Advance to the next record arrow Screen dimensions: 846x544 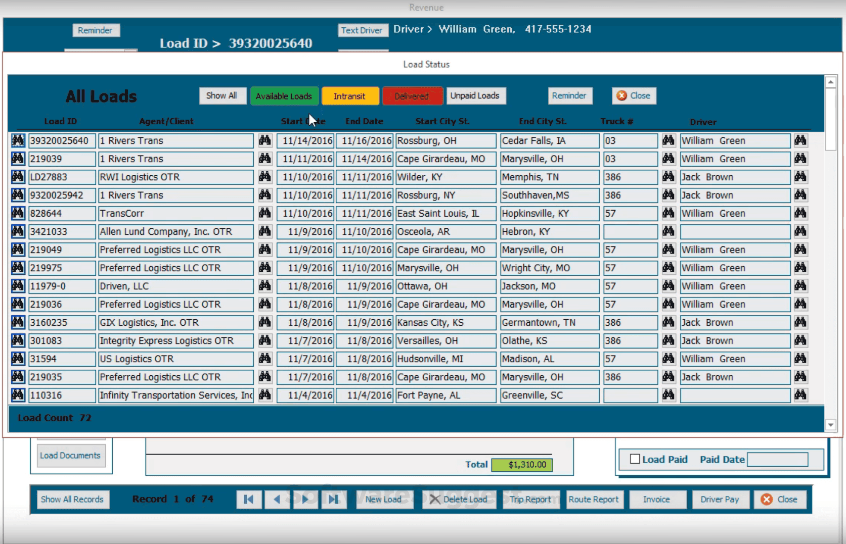tap(305, 500)
